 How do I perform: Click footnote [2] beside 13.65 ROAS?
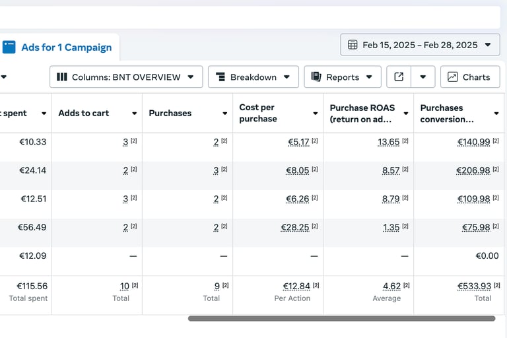(x=405, y=141)
